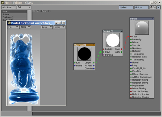Click the Options button
This screenshot has height=117, width=162.
tap(141, 7)
